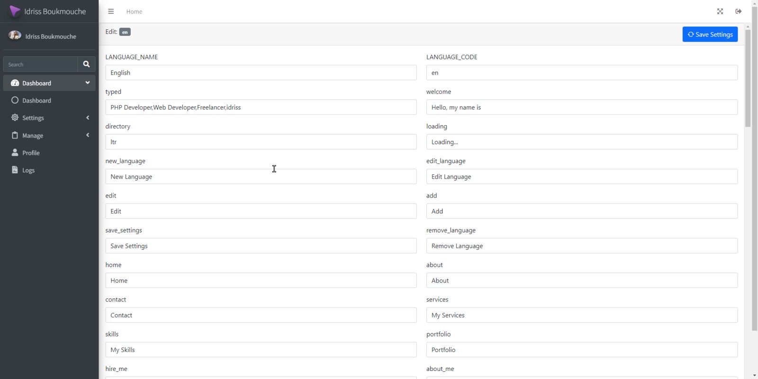The width and height of the screenshot is (758, 379).
Task: Click the search magnifier button
Action: click(x=86, y=64)
